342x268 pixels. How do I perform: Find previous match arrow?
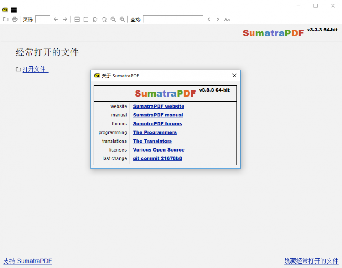[x=209, y=19]
